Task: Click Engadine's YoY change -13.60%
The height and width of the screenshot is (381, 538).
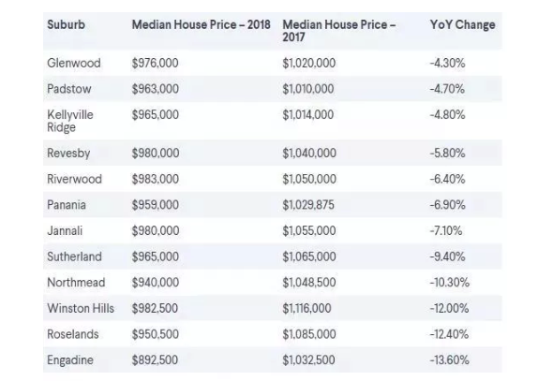Action: point(449,360)
